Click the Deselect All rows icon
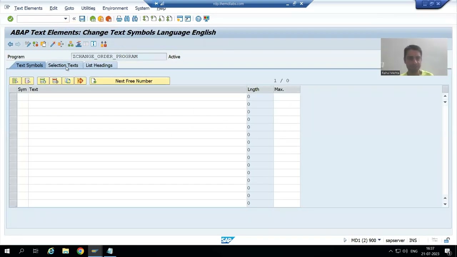 (27, 81)
